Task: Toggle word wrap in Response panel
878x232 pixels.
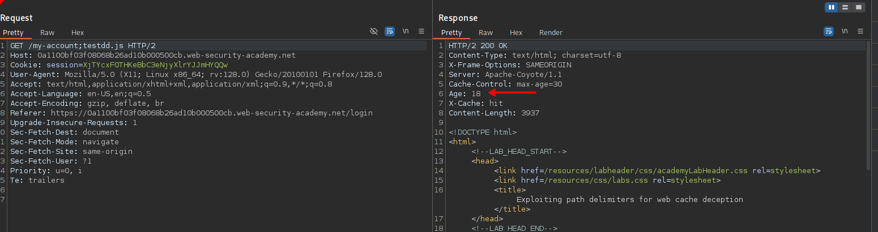Action: click(x=829, y=32)
